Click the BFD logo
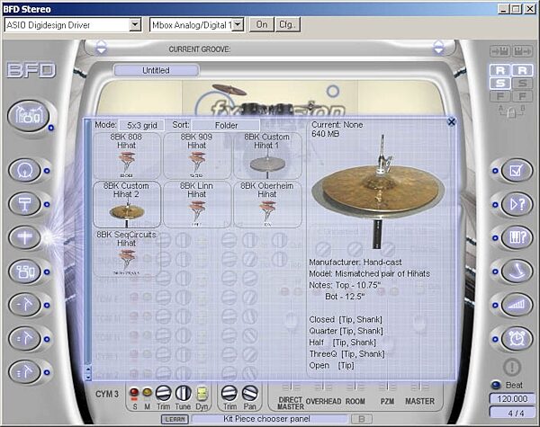The height and width of the screenshot is (427, 540). (31, 70)
